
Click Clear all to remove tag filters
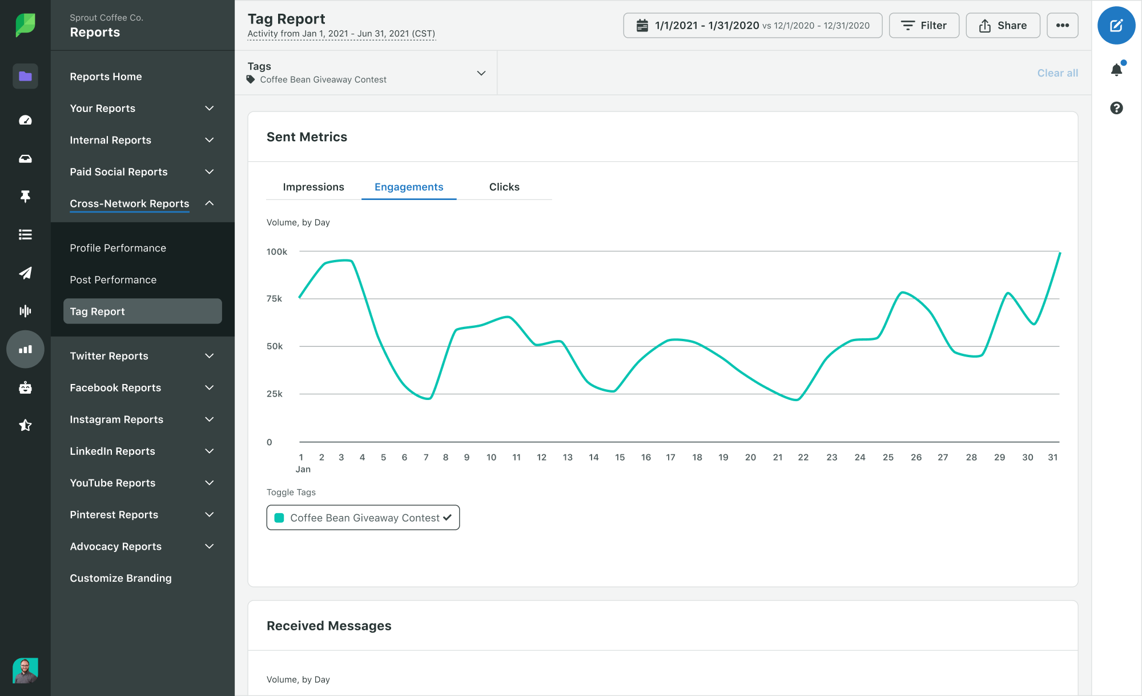pyautogui.click(x=1057, y=73)
